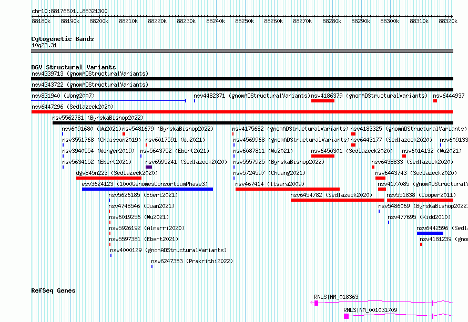The width and height of the screenshot is (468, 322).
Task: Click the DGV Structural Variants track title
Action: tap(74, 67)
